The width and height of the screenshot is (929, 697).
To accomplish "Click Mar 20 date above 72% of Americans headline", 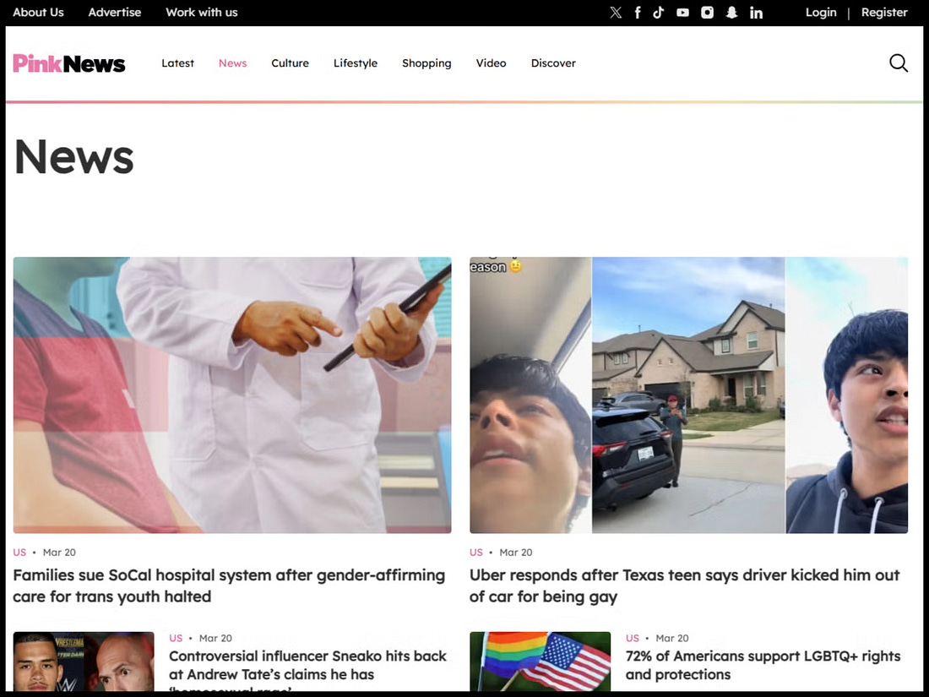I will [672, 639].
